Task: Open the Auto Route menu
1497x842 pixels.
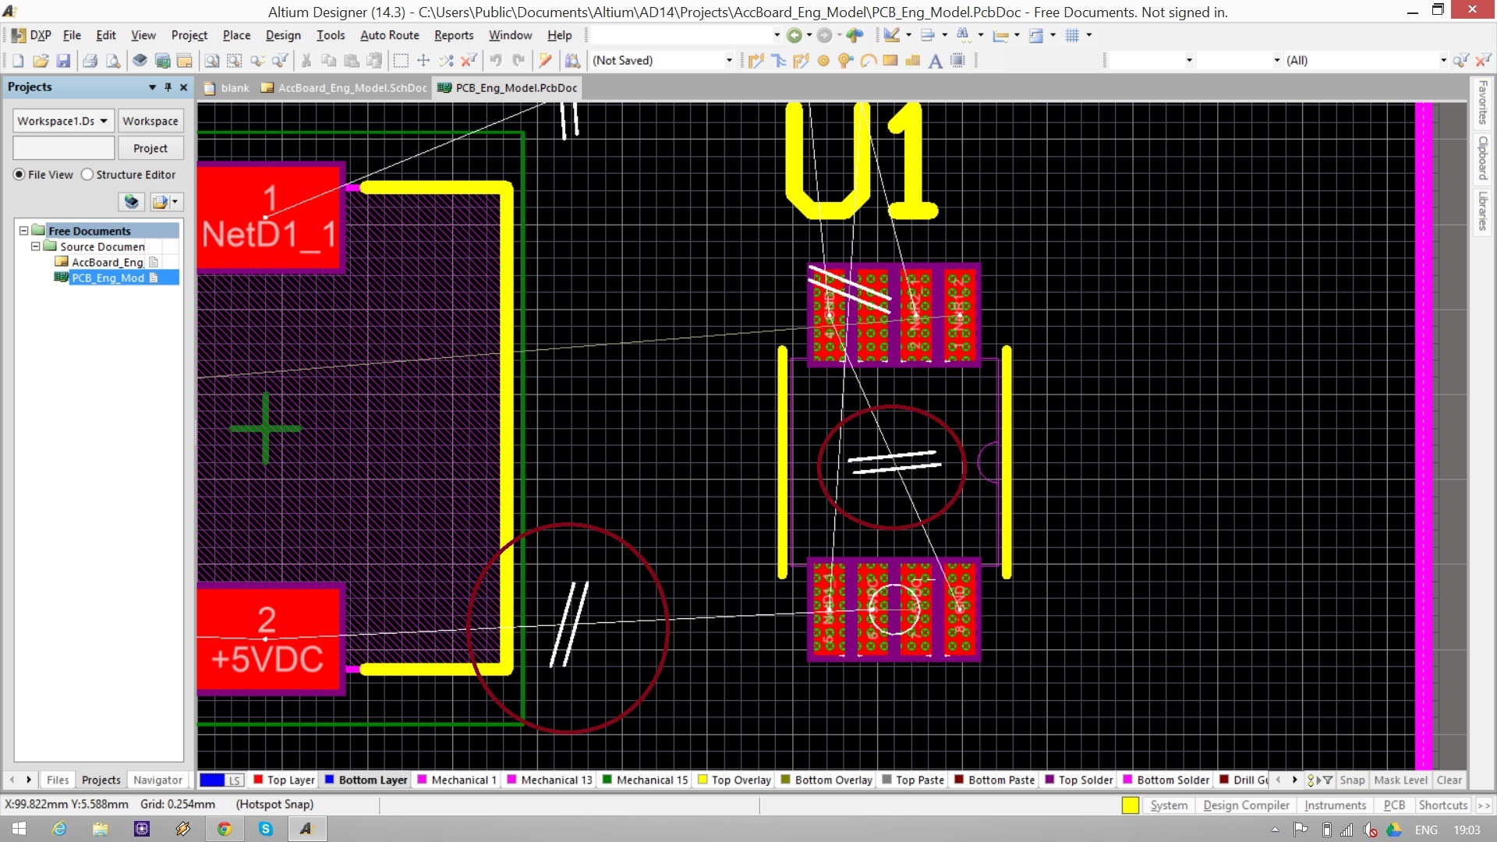Action: click(x=389, y=35)
